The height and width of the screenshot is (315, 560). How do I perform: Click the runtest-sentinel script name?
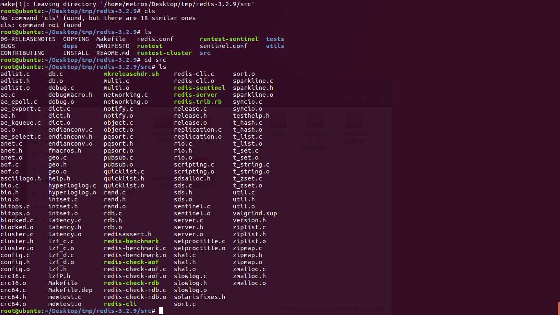(229, 39)
